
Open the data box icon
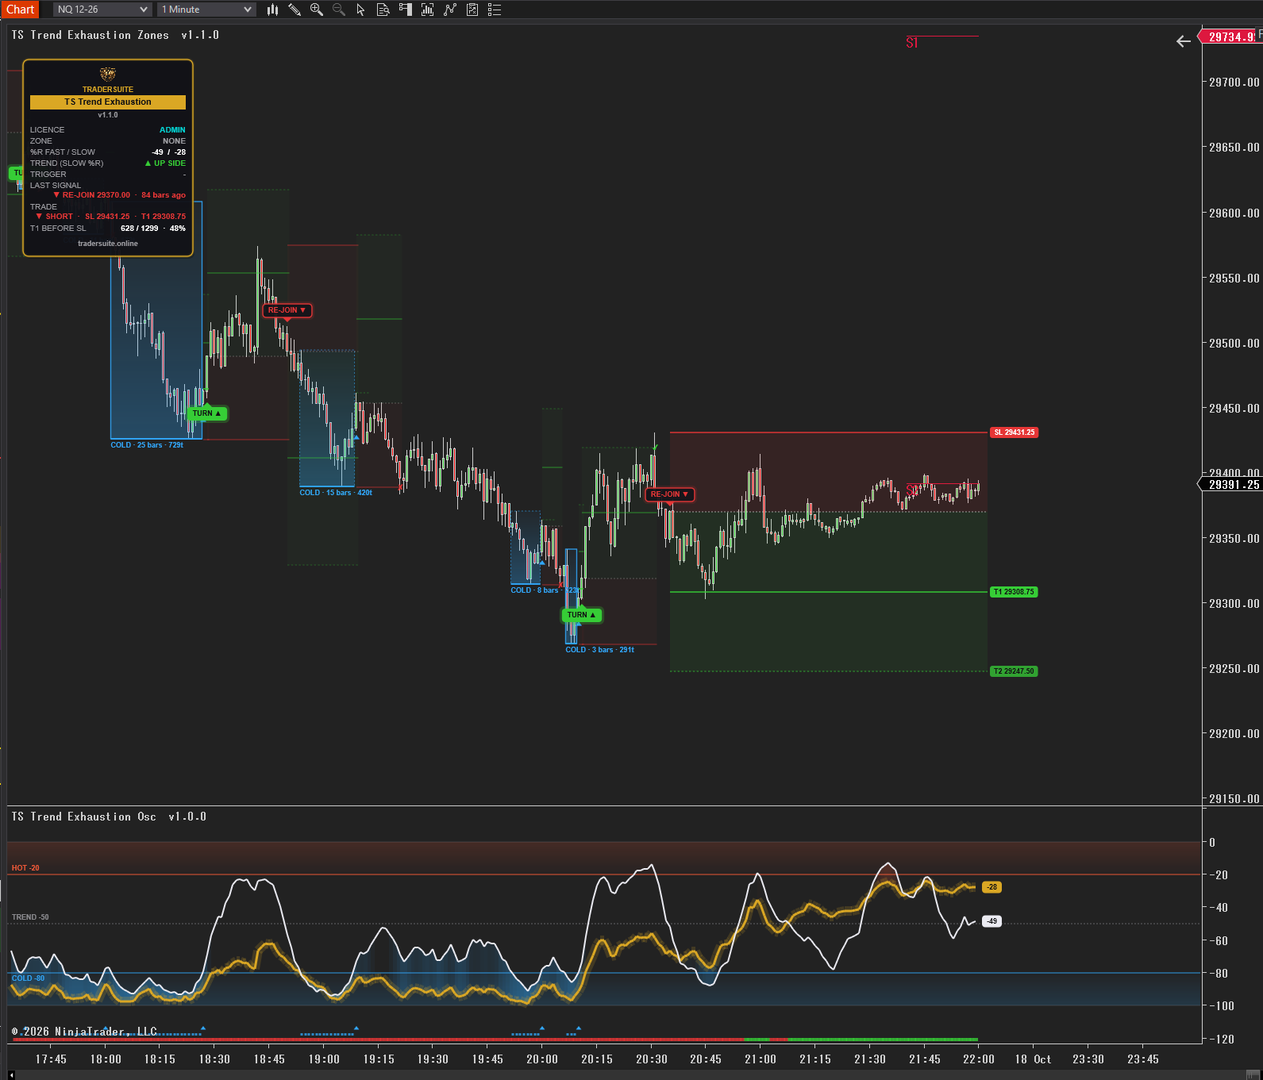coord(383,10)
